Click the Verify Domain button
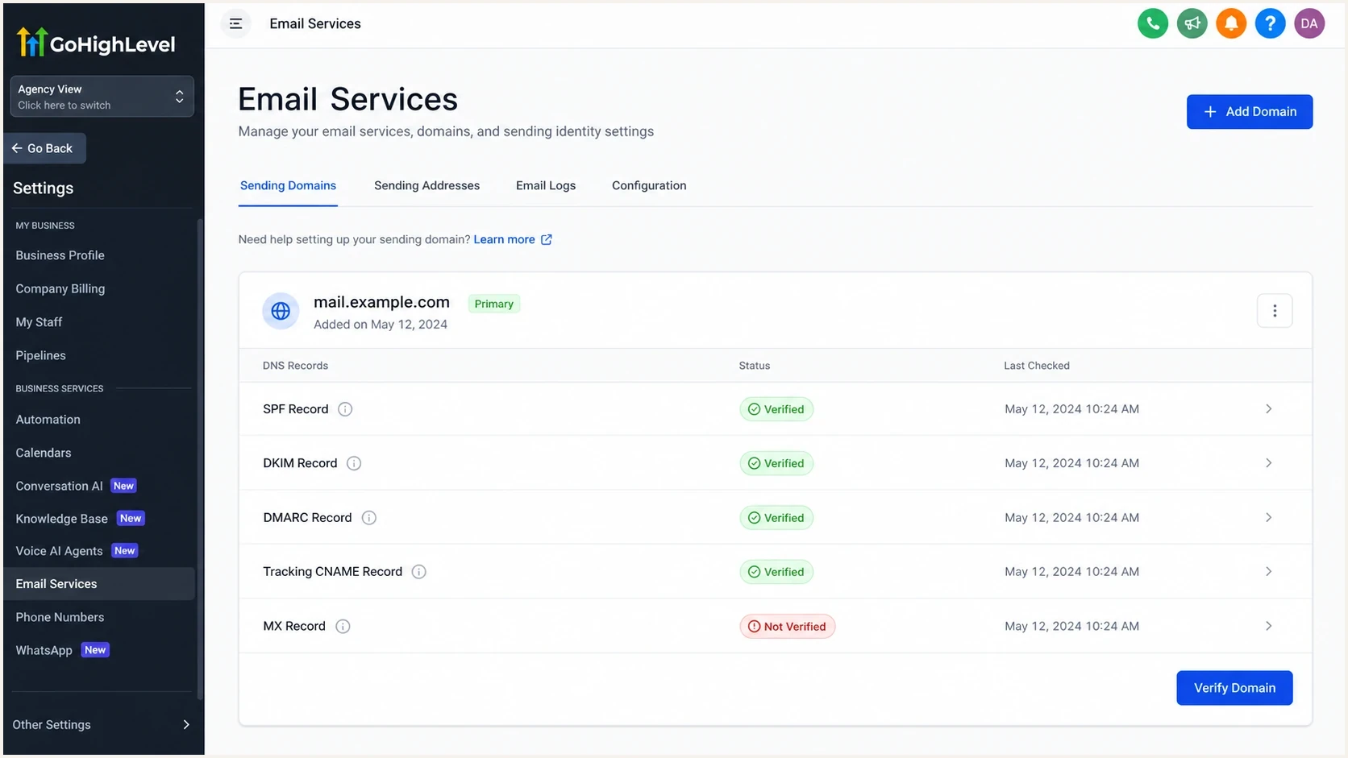Screen dimensions: 1348x758 pyautogui.click(x=1234, y=688)
